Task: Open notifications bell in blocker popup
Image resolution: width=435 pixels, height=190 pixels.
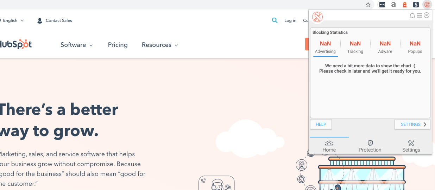Action: pos(412,16)
